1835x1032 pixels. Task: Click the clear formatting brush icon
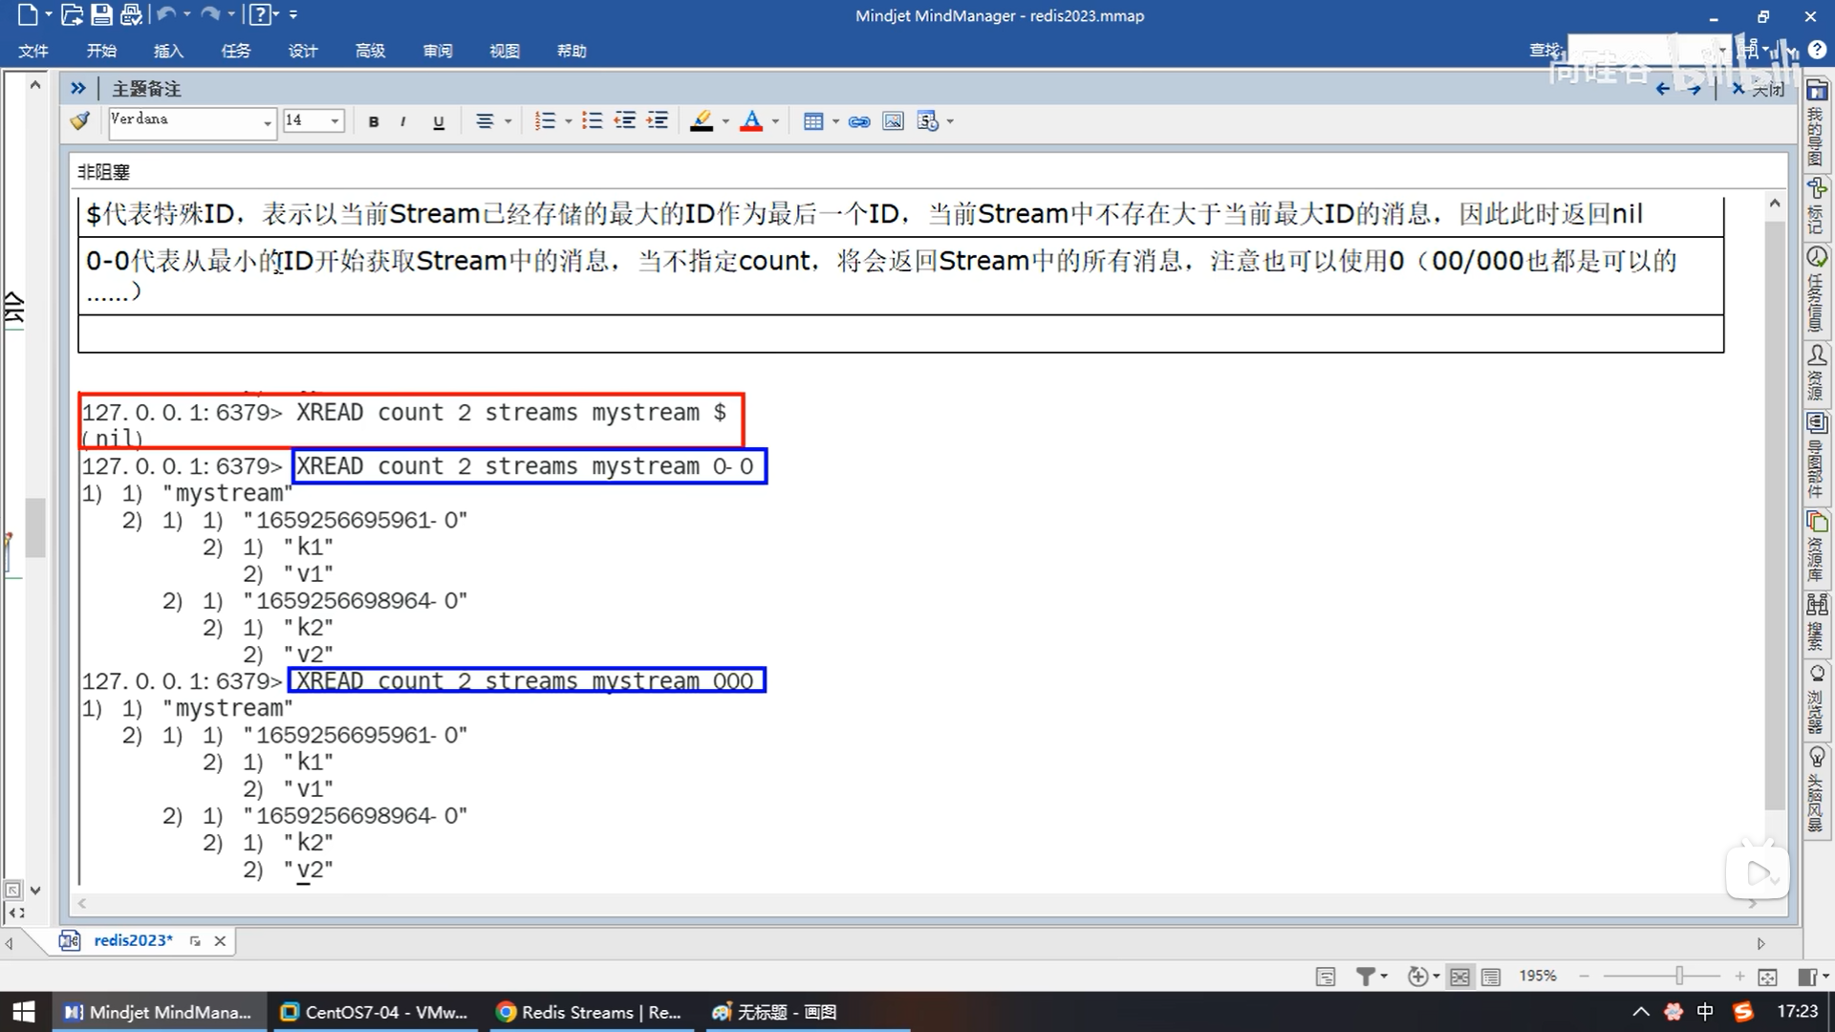coord(80,121)
